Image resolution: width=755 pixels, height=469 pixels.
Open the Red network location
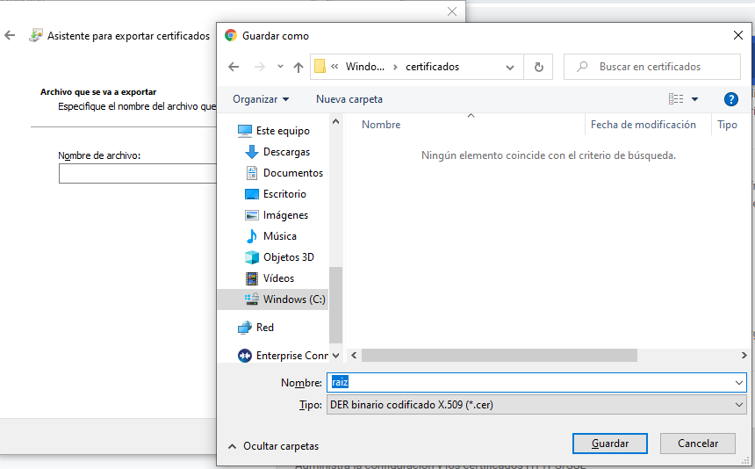click(264, 328)
